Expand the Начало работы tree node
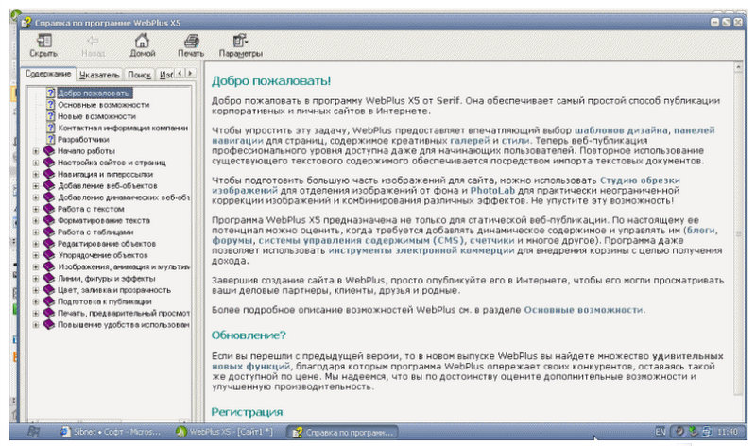 pyautogui.click(x=36, y=151)
